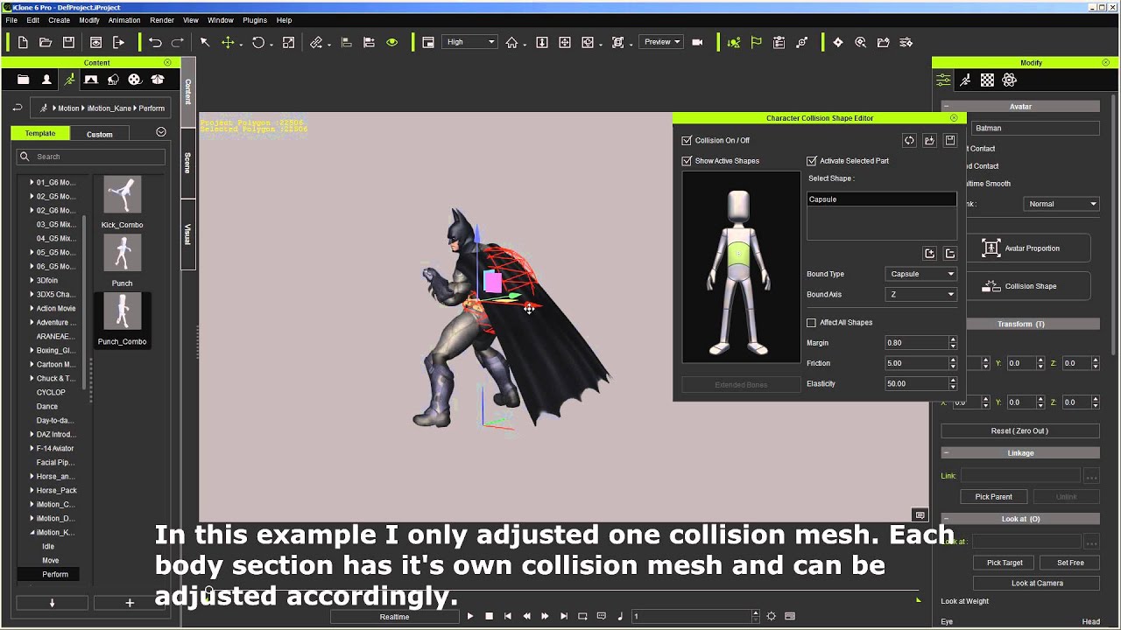The height and width of the screenshot is (630, 1121).
Task: Open the Bound Type Capsule dropdown
Action: (x=920, y=274)
